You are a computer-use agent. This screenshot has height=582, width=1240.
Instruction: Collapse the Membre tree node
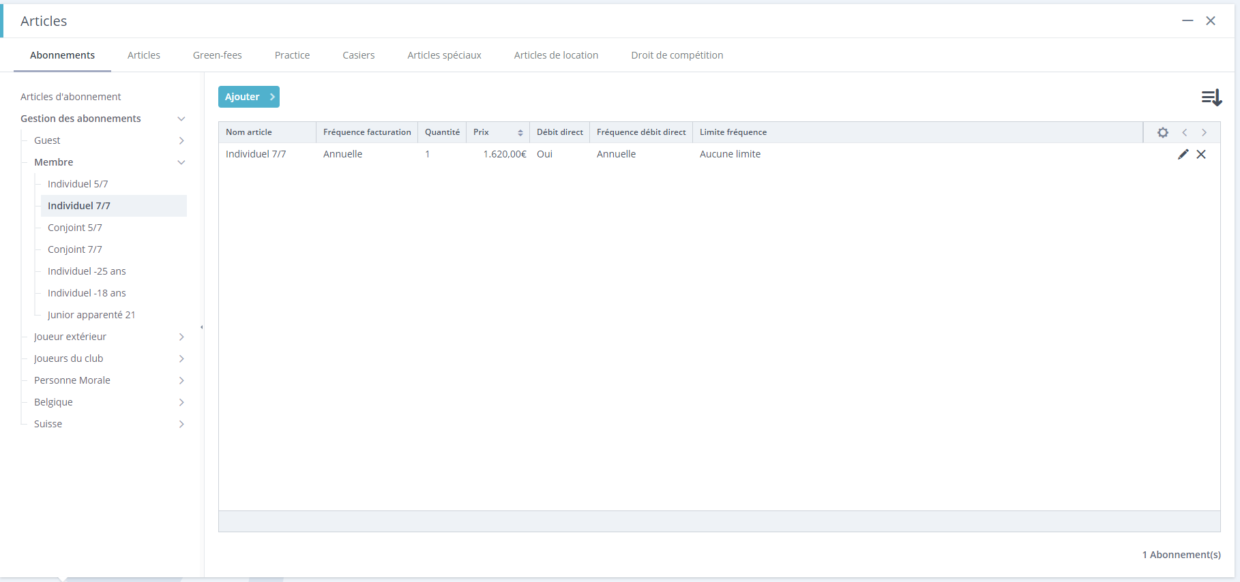[181, 162]
